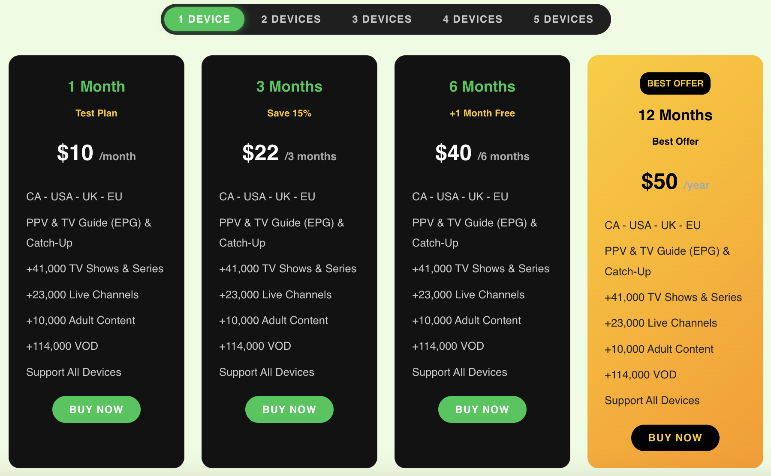Click the BEST OFFER badge
The height and width of the screenshot is (476, 771).
[x=675, y=83]
